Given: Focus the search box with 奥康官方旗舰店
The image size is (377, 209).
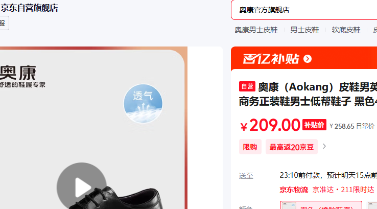Looking at the screenshot, I should (304, 10).
